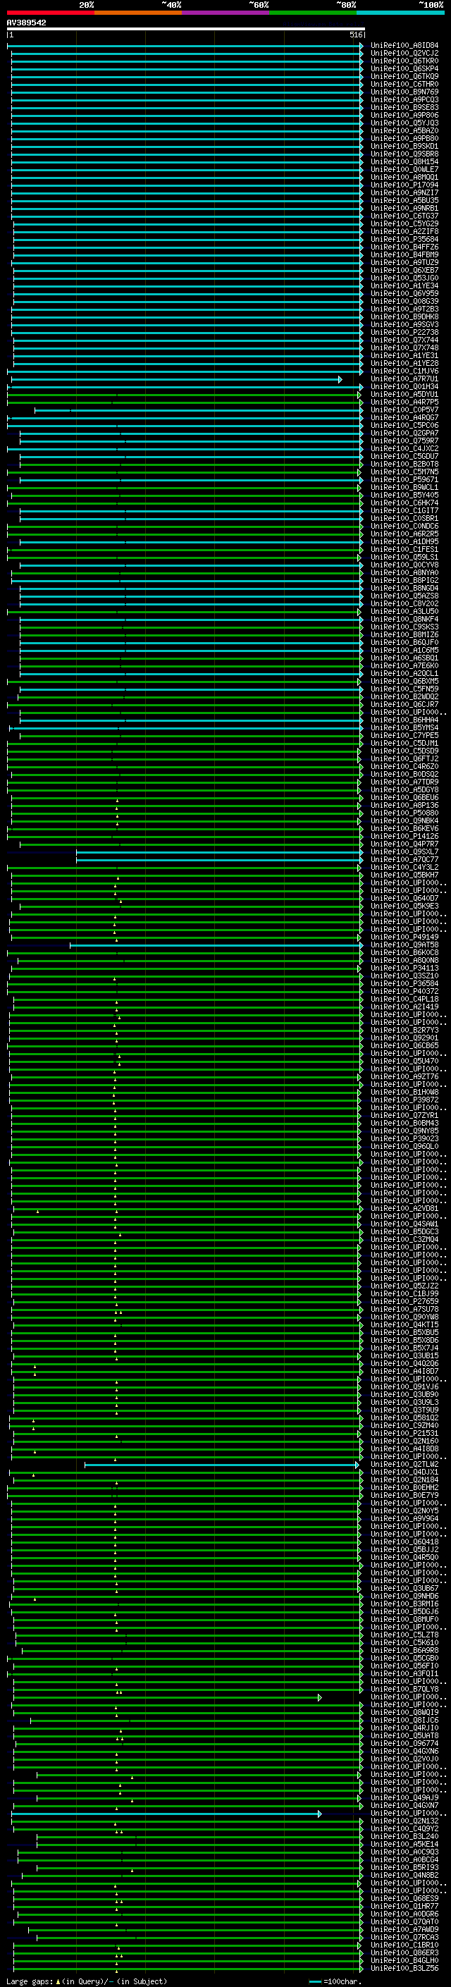Image resolution: width=451 pixels, height=1987 pixels.
Task: Select the UniRef100_Q4N8B2 label
Action: coord(404,1875)
